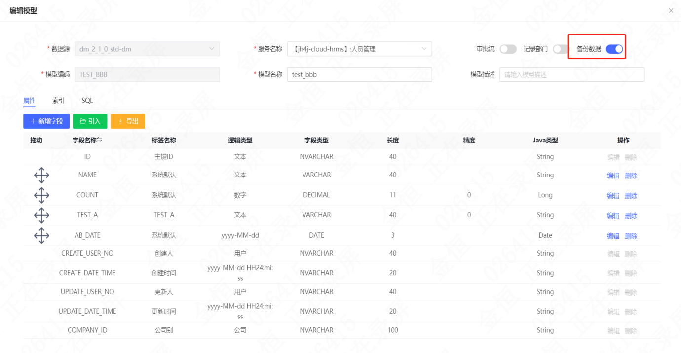Click the 字段名称 column header
Screen dimensions: 681x353
pos(84,140)
